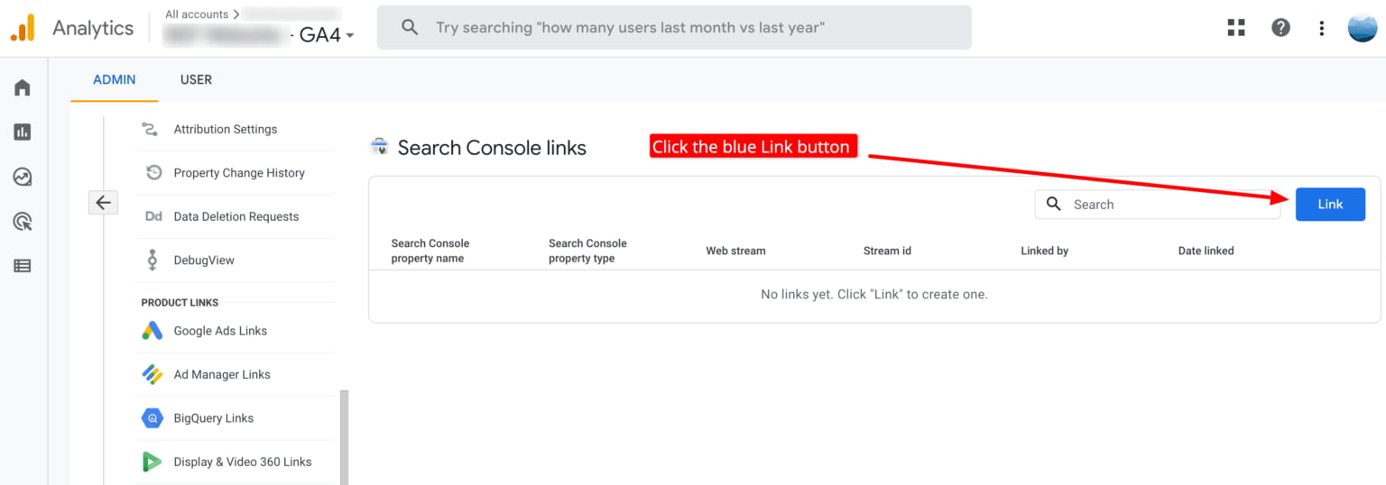Image resolution: width=1386 pixels, height=485 pixels.
Task: Click the Ad Manager logo icon
Action: [152, 374]
